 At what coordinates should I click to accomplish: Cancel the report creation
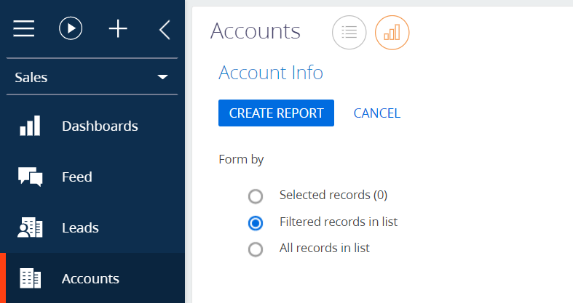376,113
